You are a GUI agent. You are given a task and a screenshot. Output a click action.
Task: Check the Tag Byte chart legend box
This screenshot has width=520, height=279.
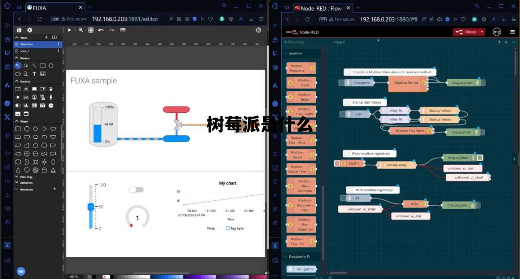tap(227, 228)
